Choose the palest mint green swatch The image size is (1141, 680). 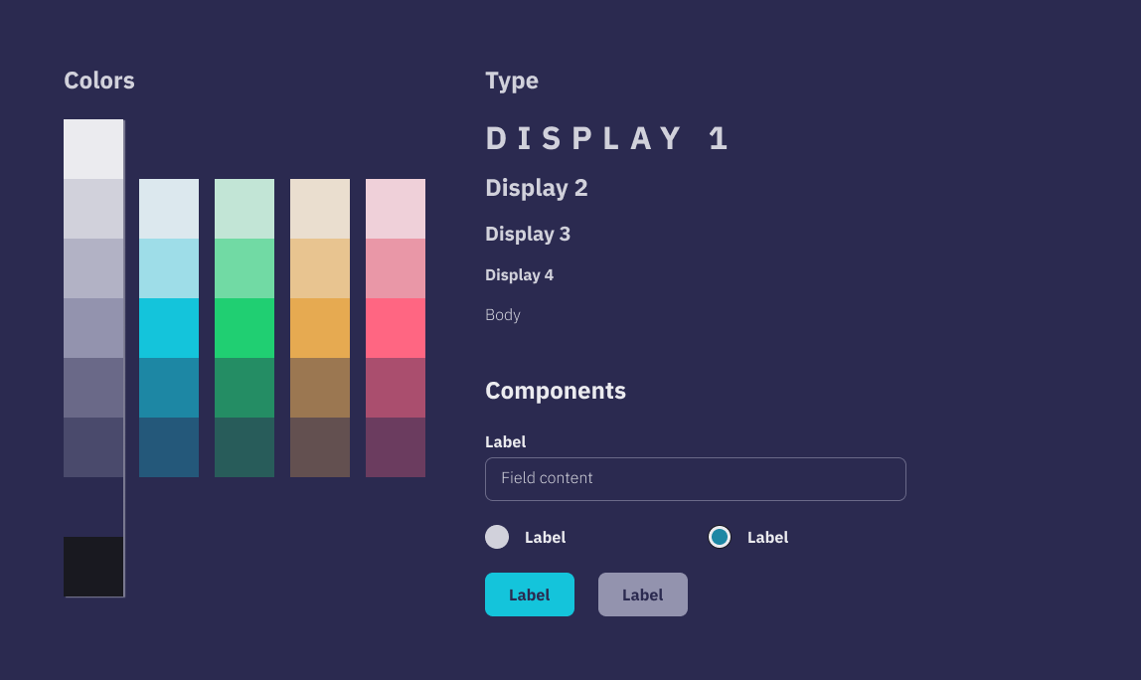(x=244, y=209)
